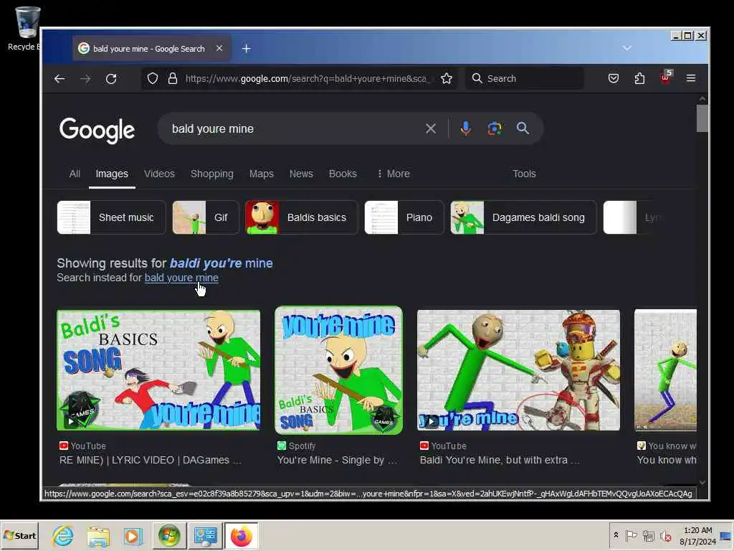Switch to the Maps tab
Viewport: 734px width, 551px height.
click(261, 174)
